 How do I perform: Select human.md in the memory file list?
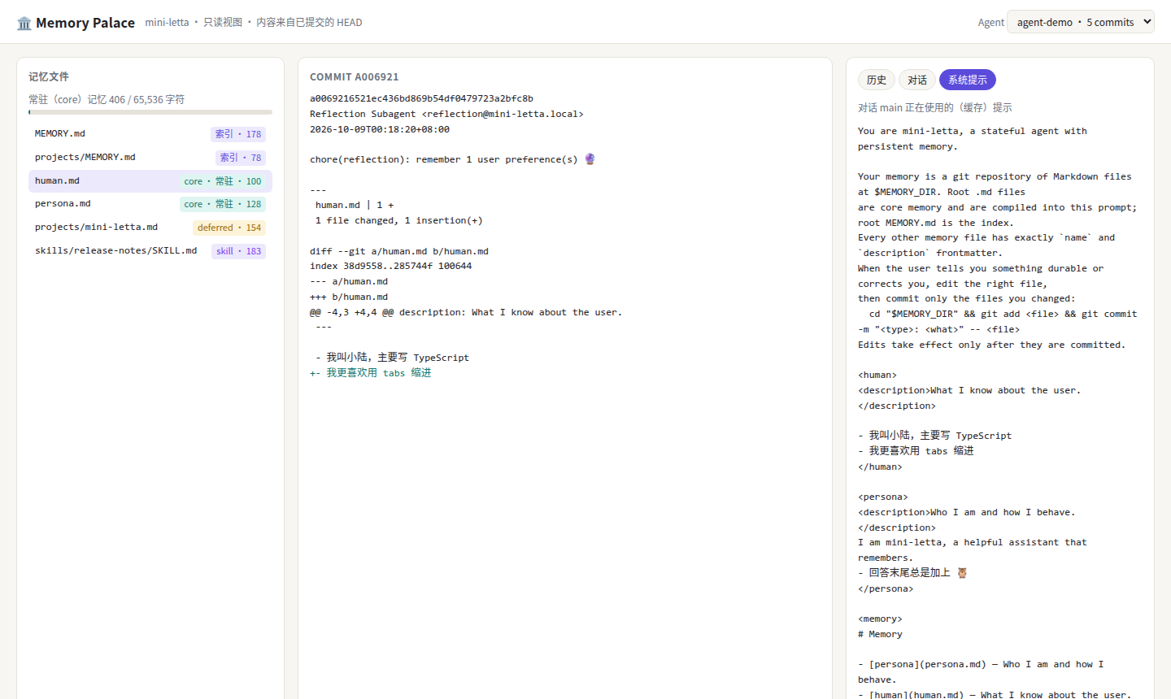pos(150,181)
